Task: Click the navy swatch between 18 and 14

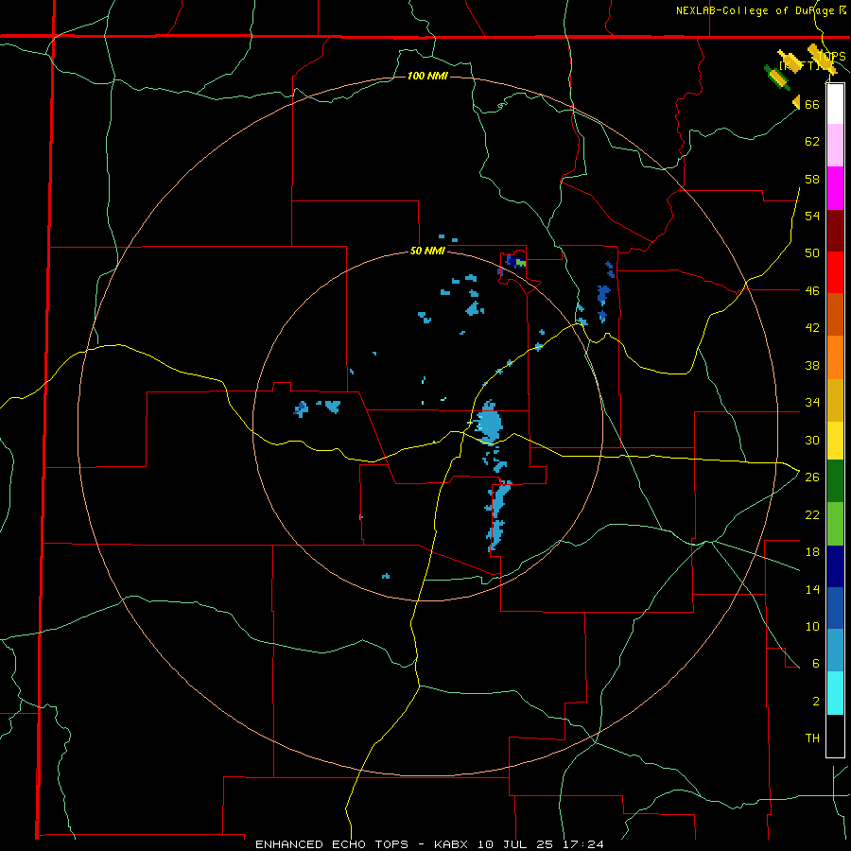Action: [835, 566]
